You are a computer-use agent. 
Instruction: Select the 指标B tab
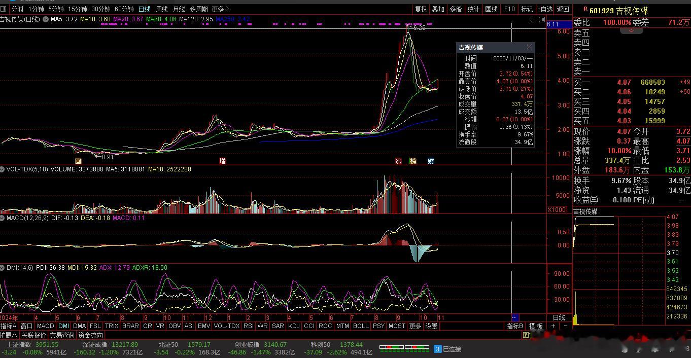click(515, 326)
